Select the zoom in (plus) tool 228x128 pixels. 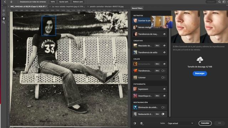point(4,11)
